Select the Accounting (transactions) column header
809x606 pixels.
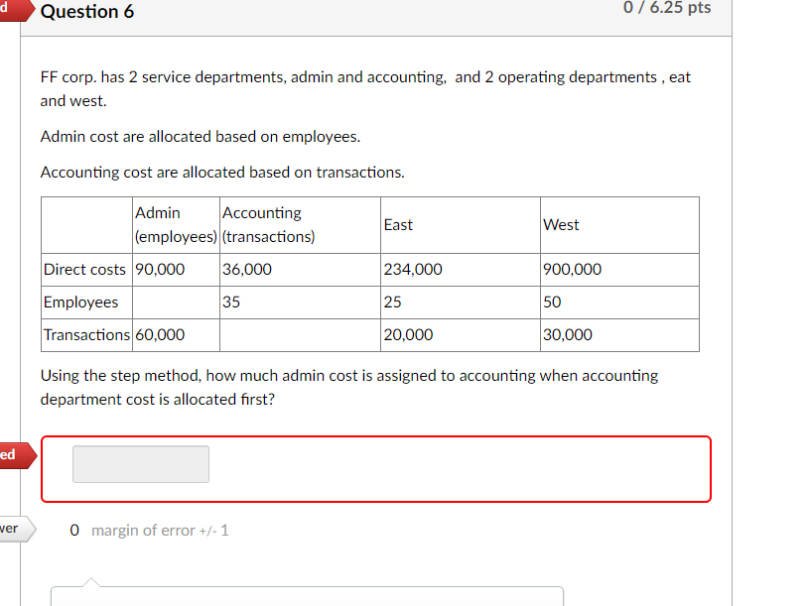click(263, 225)
